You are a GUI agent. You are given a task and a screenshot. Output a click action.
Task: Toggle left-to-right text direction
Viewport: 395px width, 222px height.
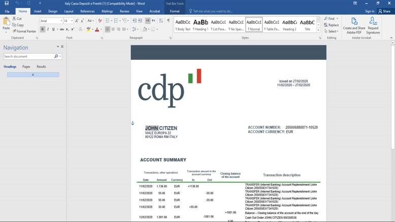[x=148, y=21]
